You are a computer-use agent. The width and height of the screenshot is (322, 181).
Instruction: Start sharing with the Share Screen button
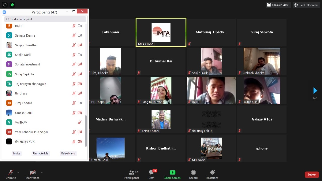[x=172, y=175]
